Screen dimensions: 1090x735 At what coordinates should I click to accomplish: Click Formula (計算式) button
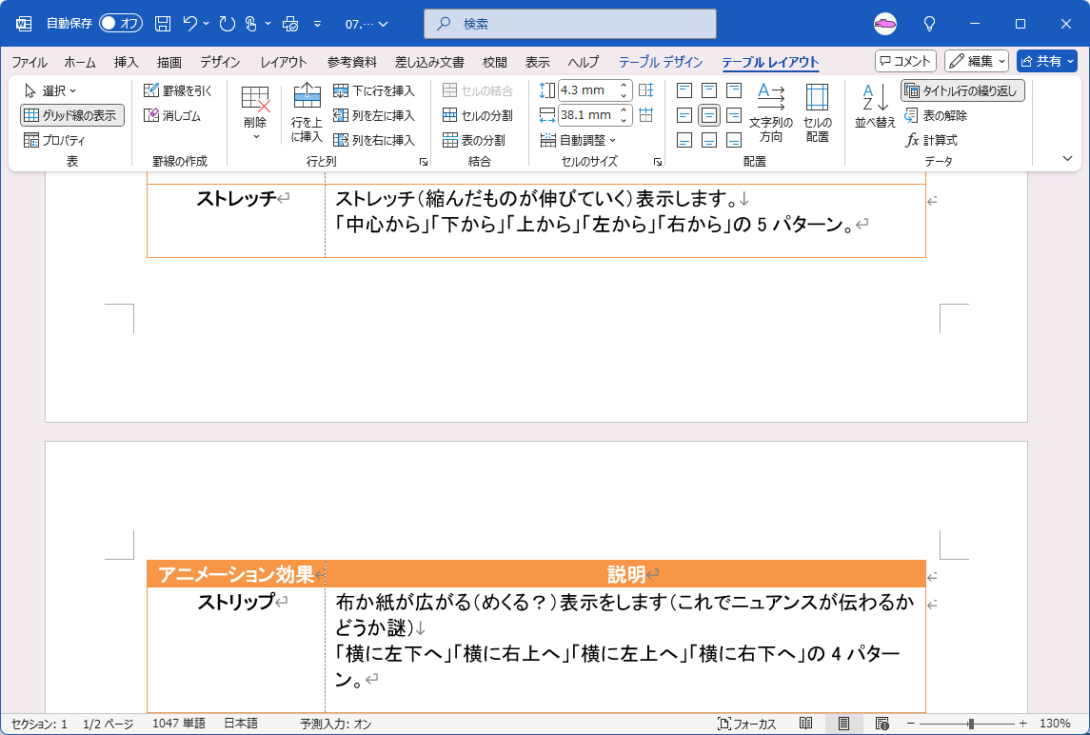point(932,140)
